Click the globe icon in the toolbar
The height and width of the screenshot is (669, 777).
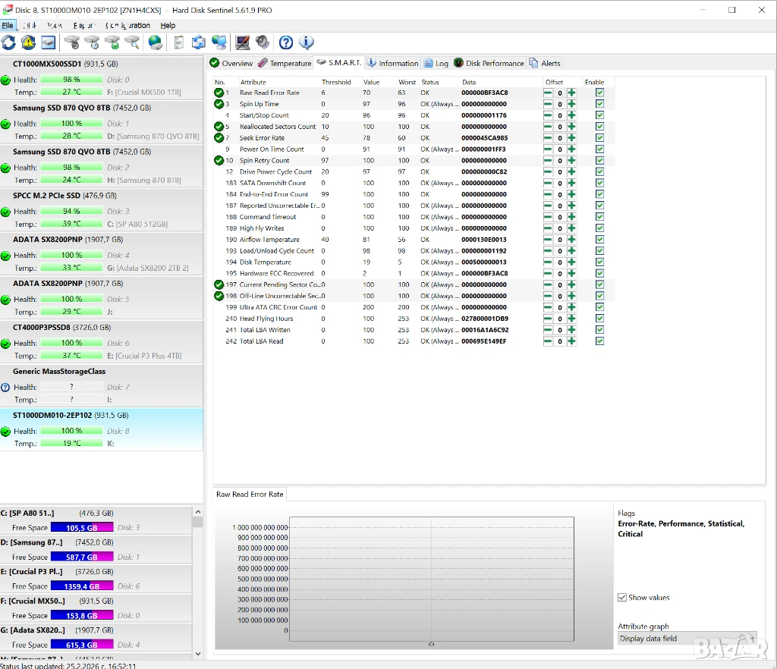pyautogui.click(x=156, y=42)
